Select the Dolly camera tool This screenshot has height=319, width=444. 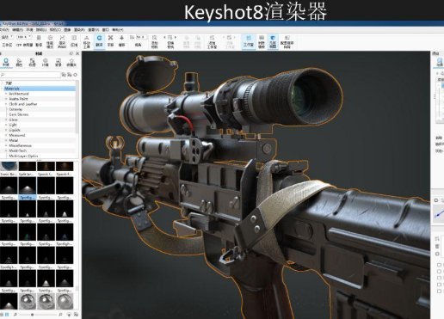tap(121, 41)
